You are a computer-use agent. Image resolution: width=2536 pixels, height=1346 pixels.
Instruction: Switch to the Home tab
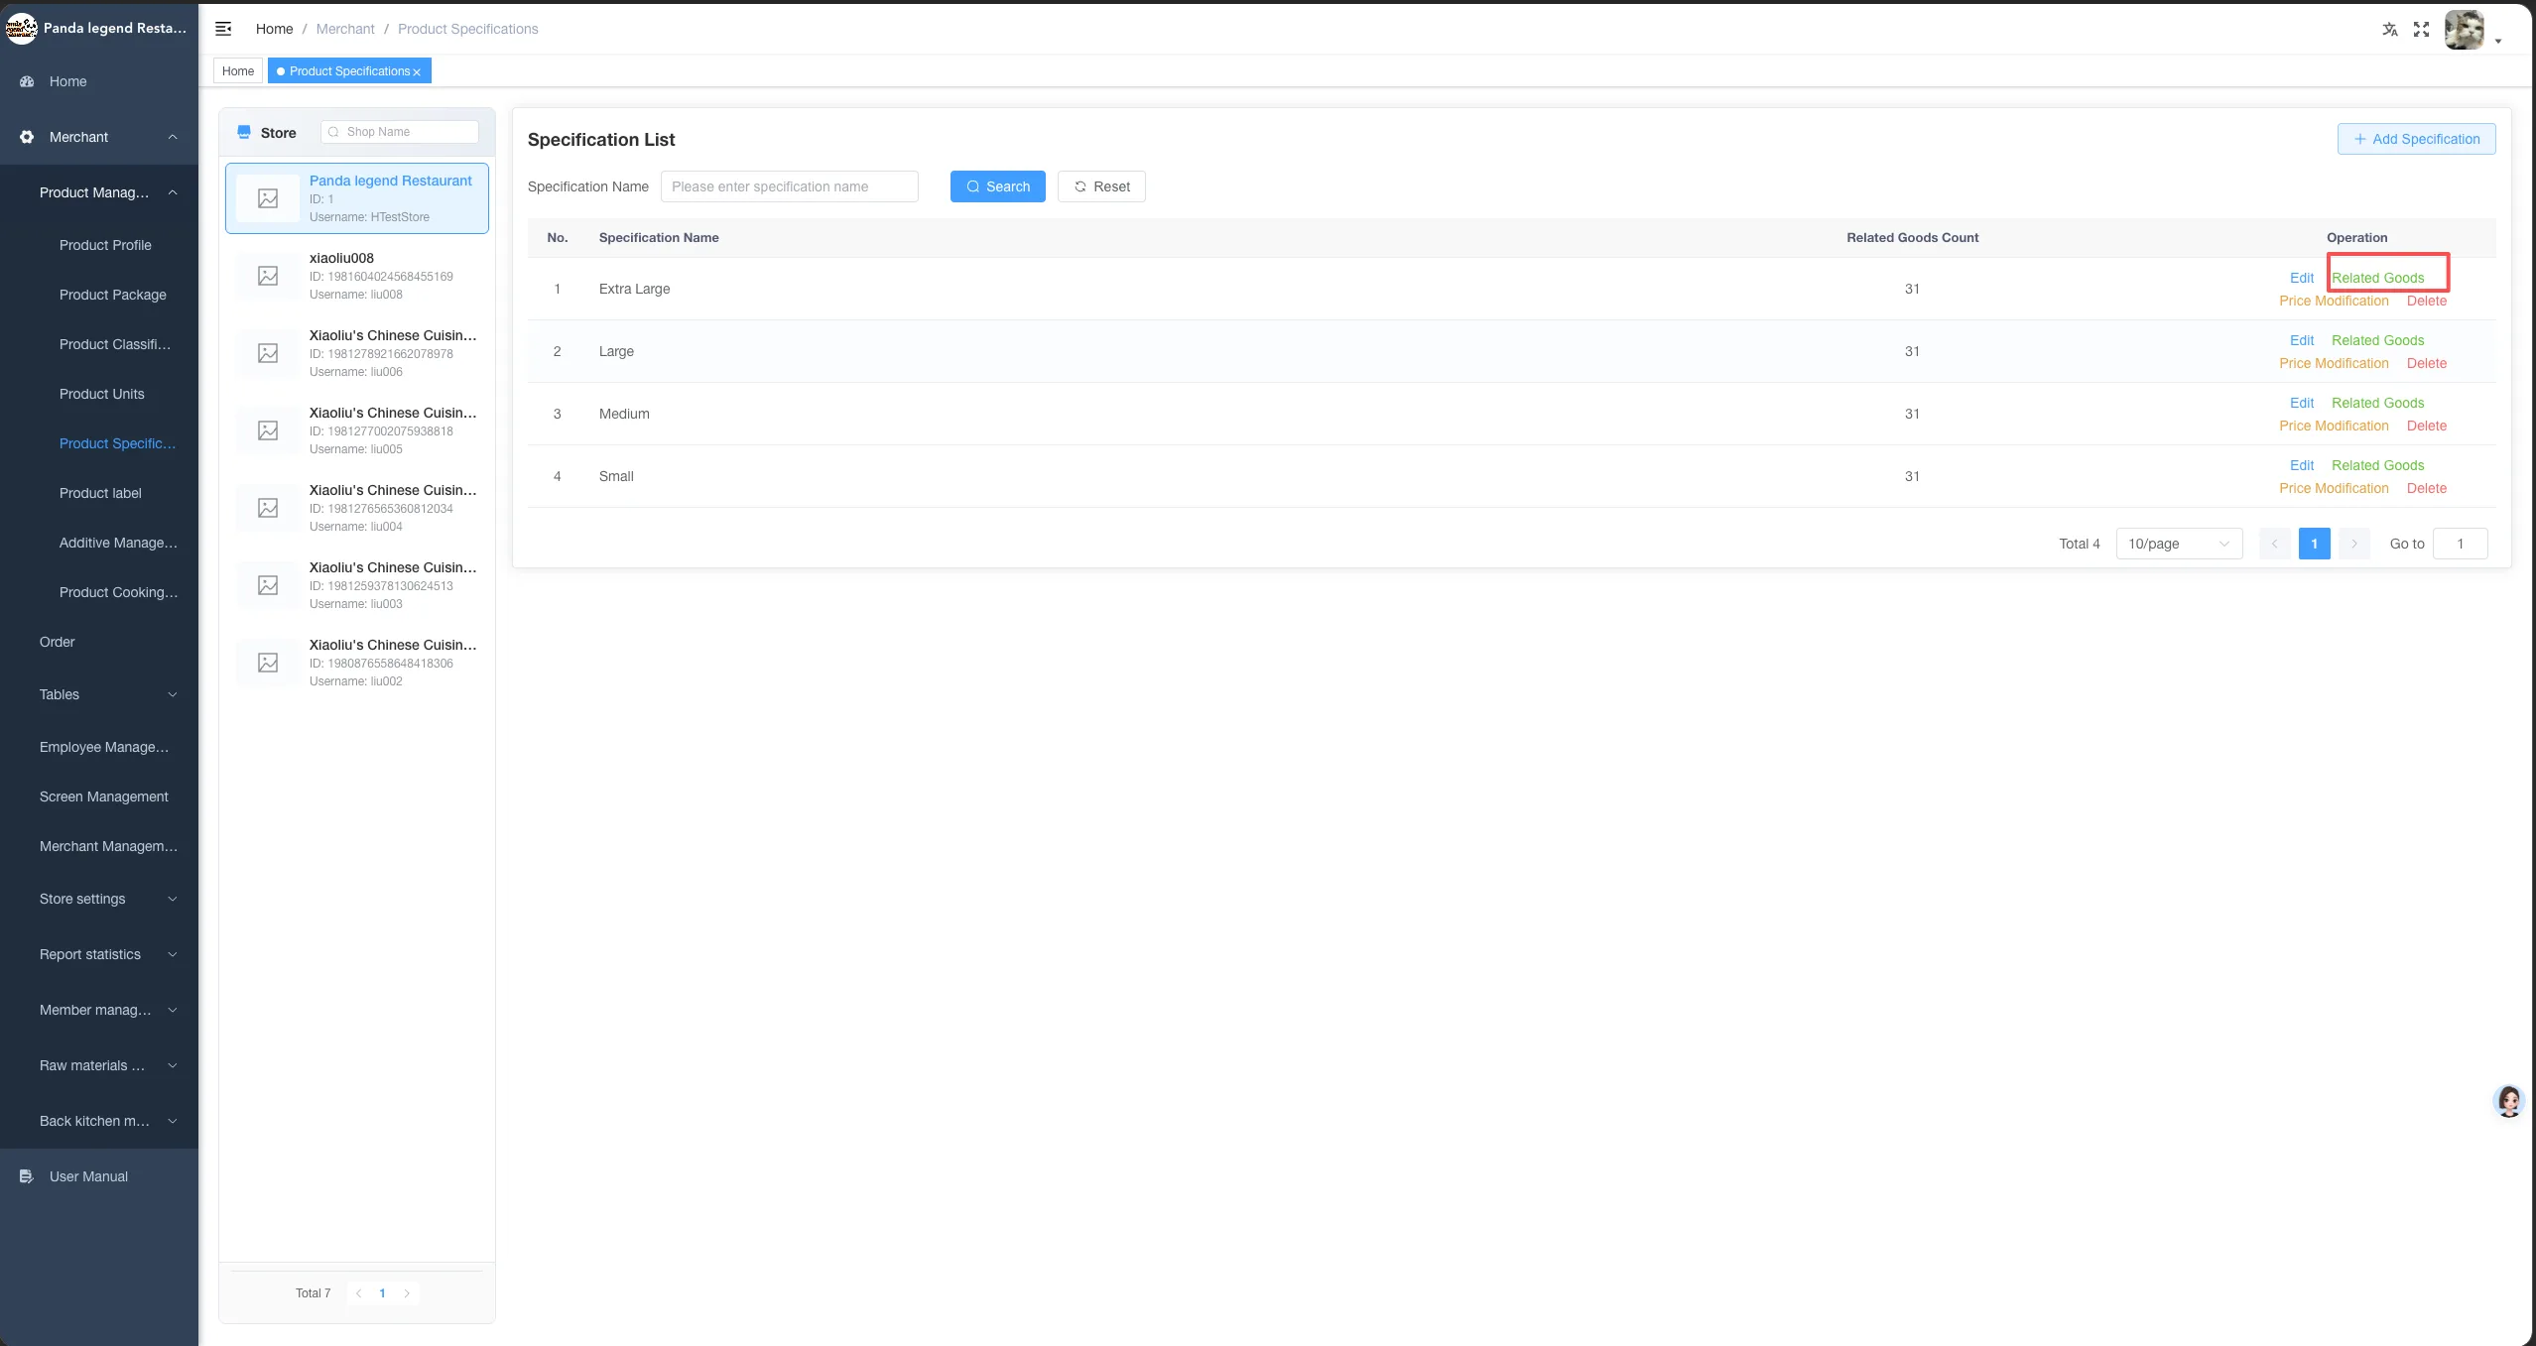[238, 71]
